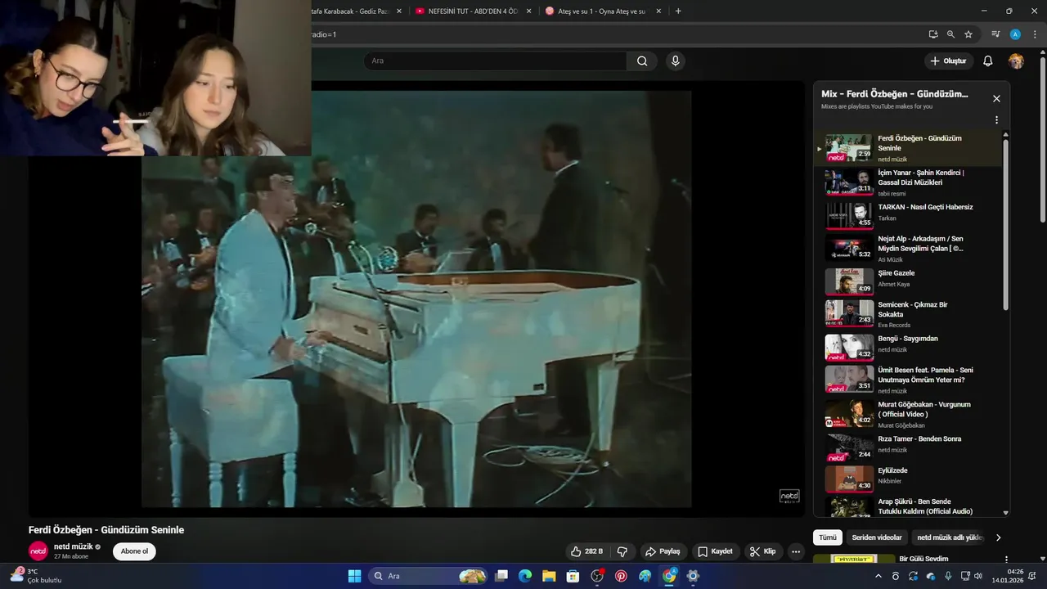The width and height of the screenshot is (1047, 589).
Task: Open Task View on the taskbar
Action: tap(501, 576)
